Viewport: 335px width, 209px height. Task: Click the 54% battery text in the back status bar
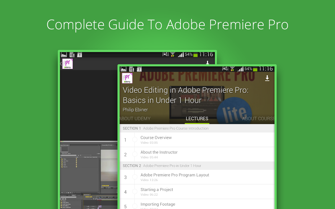coord(189,54)
